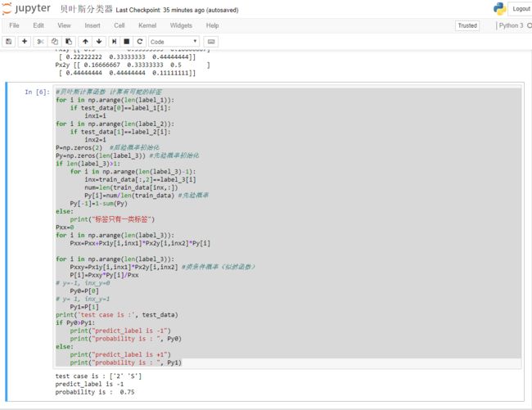Cut selected cells with scissors icon
The height and width of the screenshot is (410, 532).
(40, 42)
